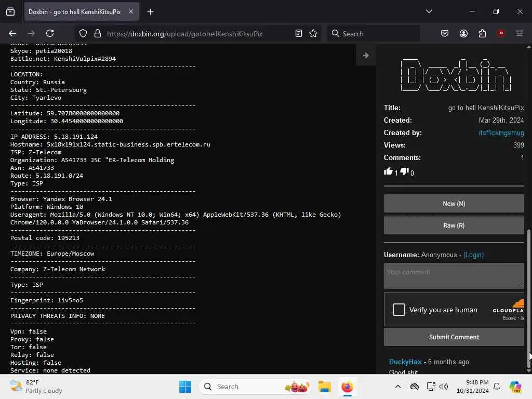The image size is (532, 399).
Task: Click the OneDrive cloud tray icon
Action: tap(414, 387)
